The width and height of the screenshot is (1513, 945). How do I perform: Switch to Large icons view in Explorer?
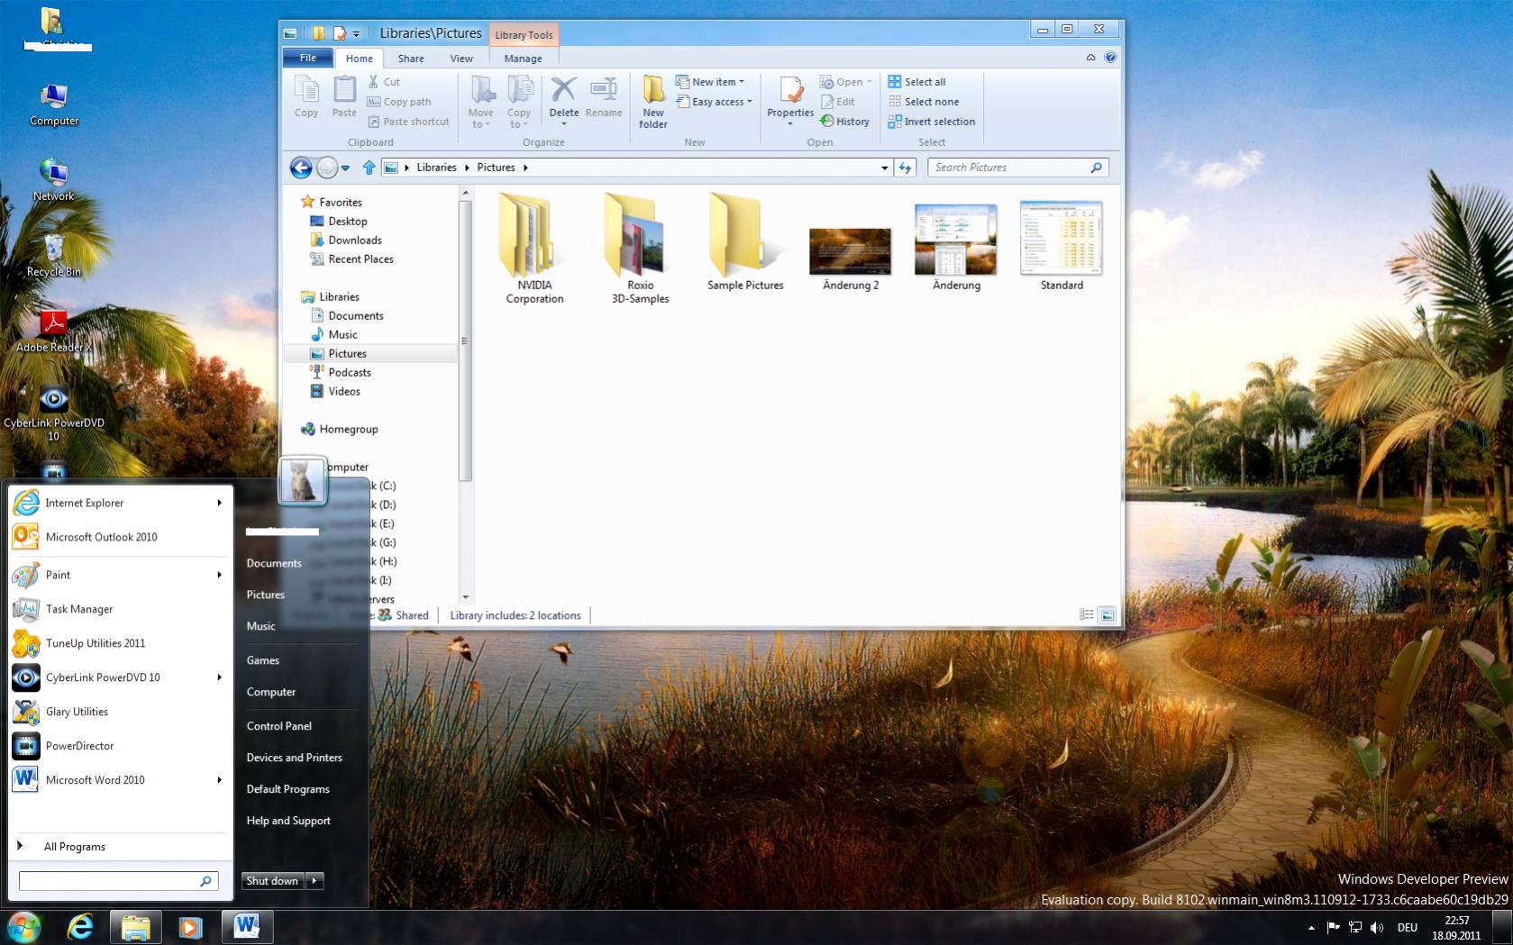point(1107,615)
